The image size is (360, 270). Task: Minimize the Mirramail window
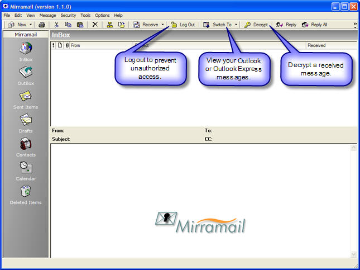coord(335,7)
